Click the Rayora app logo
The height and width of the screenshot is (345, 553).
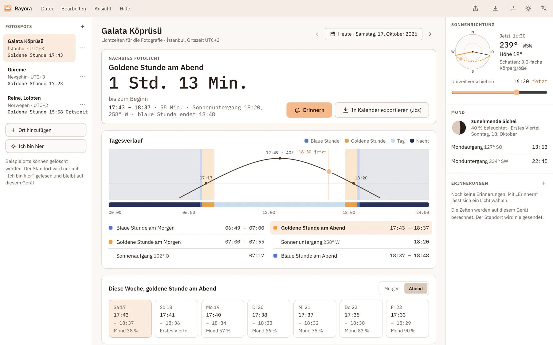(x=8, y=9)
